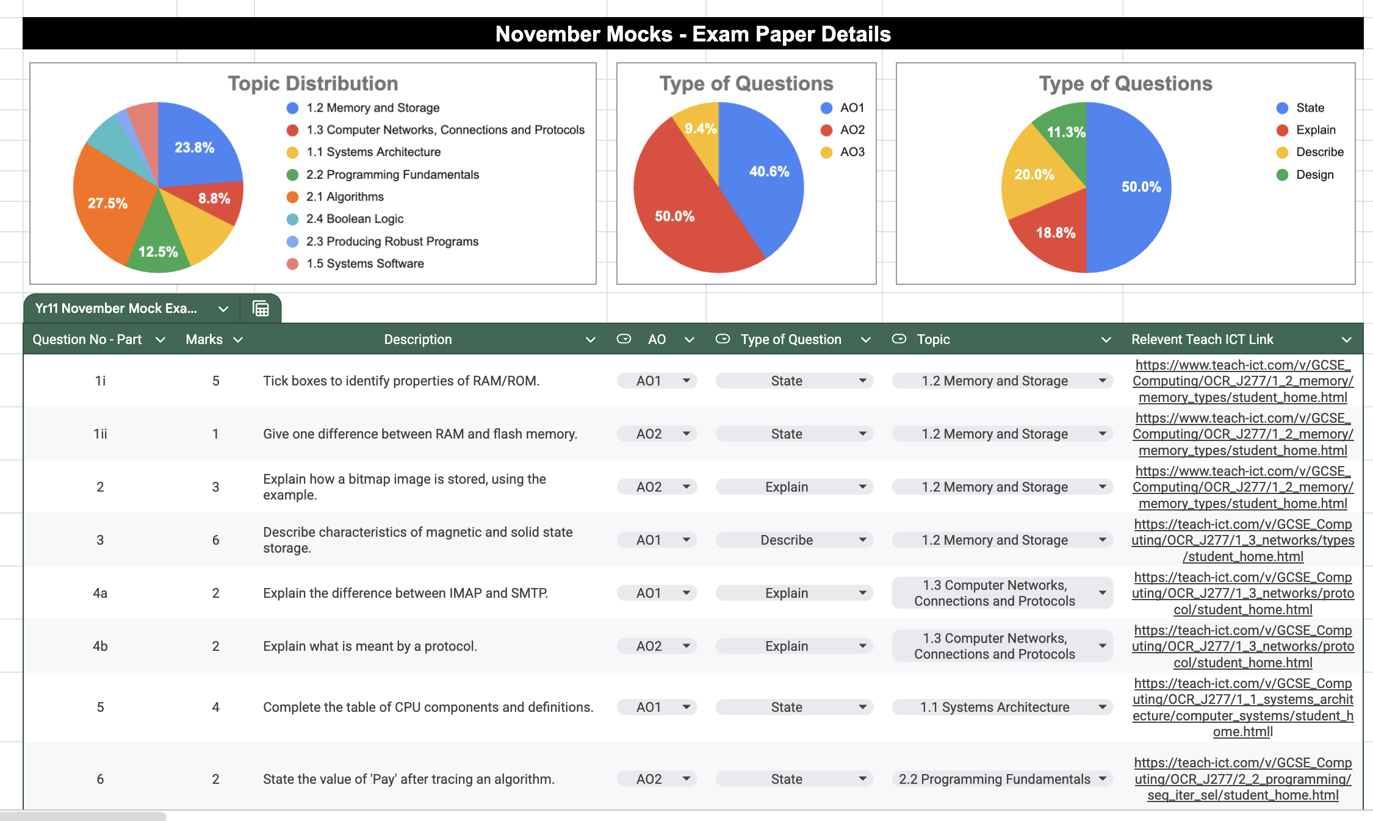Change the AO2 dropdown for question 1ii
The width and height of the screenshot is (1373, 821).
[x=657, y=434]
